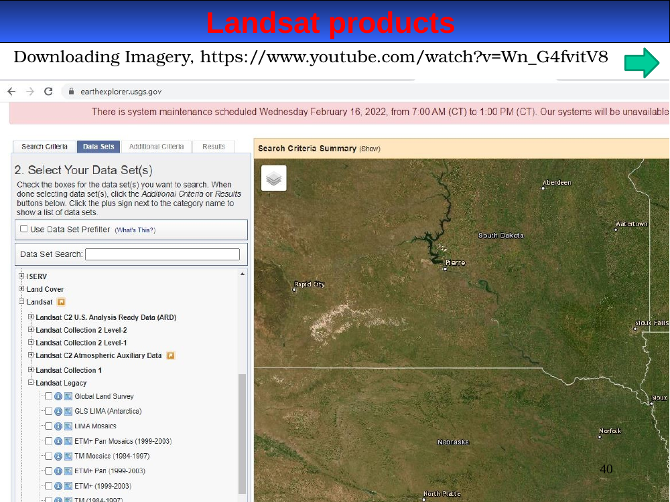This screenshot has height=502, width=670.
Task: Check the ETM+ (1999-2003) data set
Action: pyautogui.click(x=48, y=486)
